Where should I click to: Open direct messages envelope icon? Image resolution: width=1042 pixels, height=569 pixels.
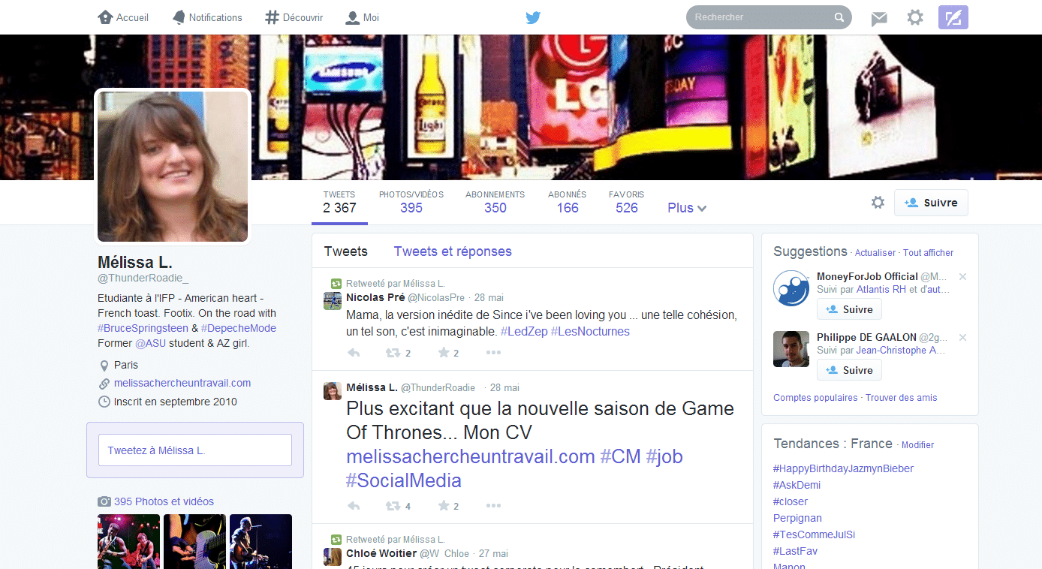tap(879, 19)
